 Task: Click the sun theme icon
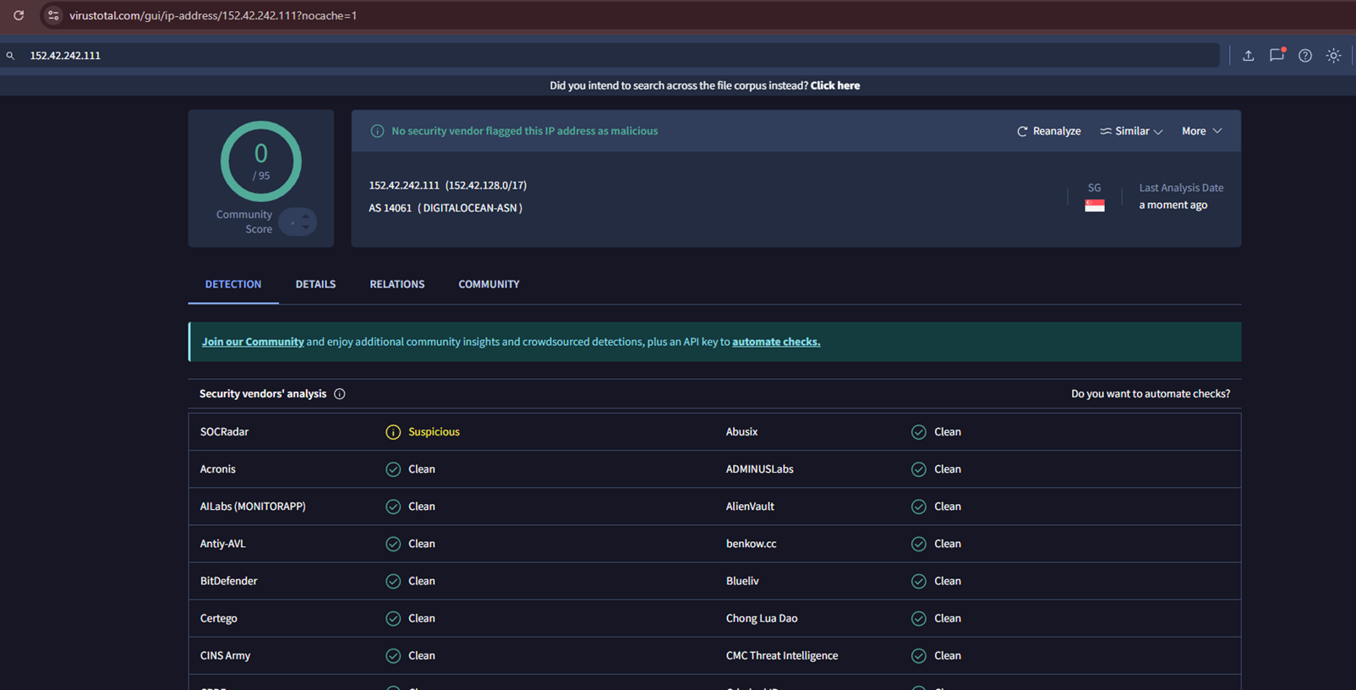coord(1333,56)
